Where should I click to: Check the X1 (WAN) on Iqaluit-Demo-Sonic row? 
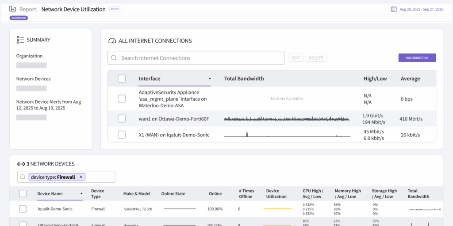click(122, 135)
